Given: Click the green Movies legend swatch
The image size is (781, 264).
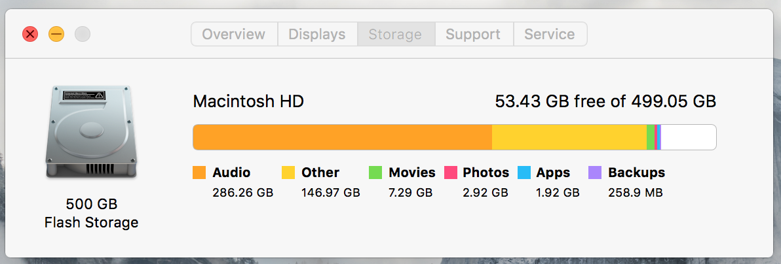Looking at the screenshot, I should click(x=375, y=173).
